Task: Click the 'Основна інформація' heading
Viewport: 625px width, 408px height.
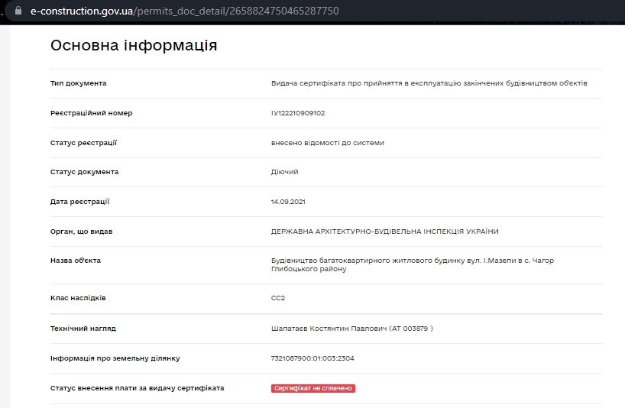Action: (x=134, y=45)
